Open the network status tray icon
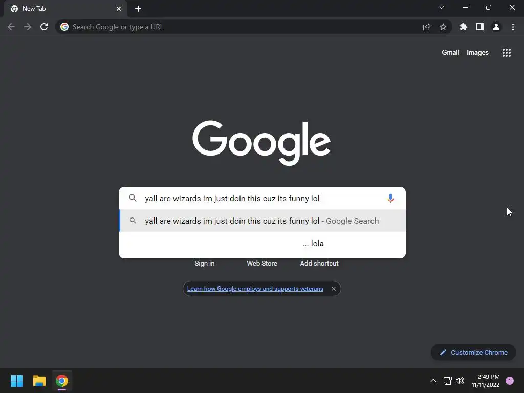This screenshot has width=524, height=393. point(447,381)
